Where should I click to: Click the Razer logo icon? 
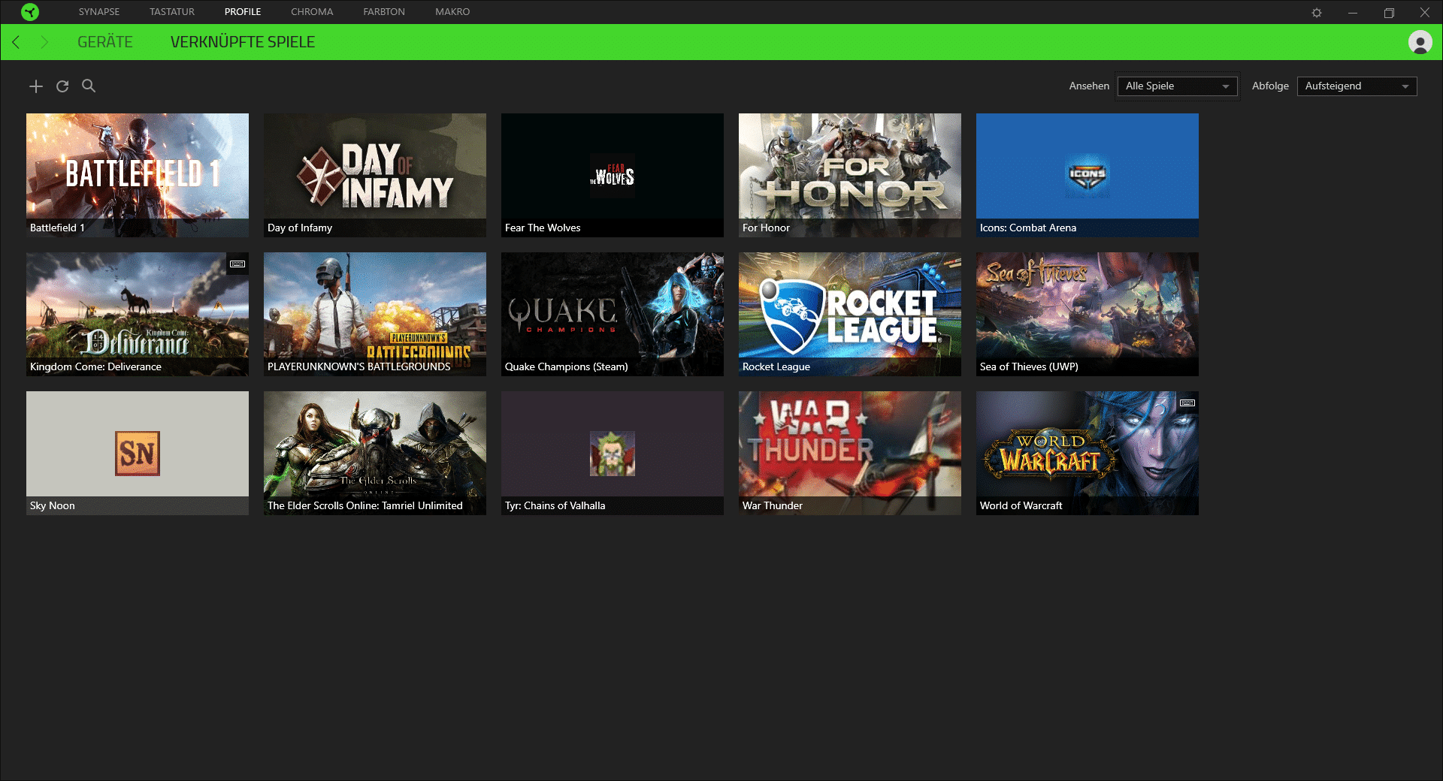point(30,12)
